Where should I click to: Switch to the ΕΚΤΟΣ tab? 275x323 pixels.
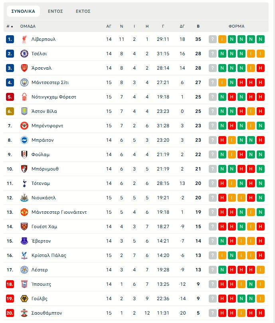point(83,11)
